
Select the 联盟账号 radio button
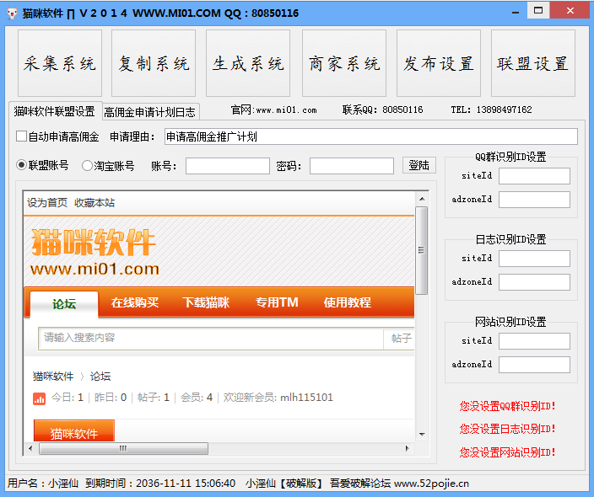tap(22, 166)
